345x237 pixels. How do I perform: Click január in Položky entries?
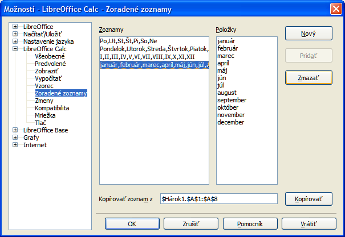(x=226, y=41)
